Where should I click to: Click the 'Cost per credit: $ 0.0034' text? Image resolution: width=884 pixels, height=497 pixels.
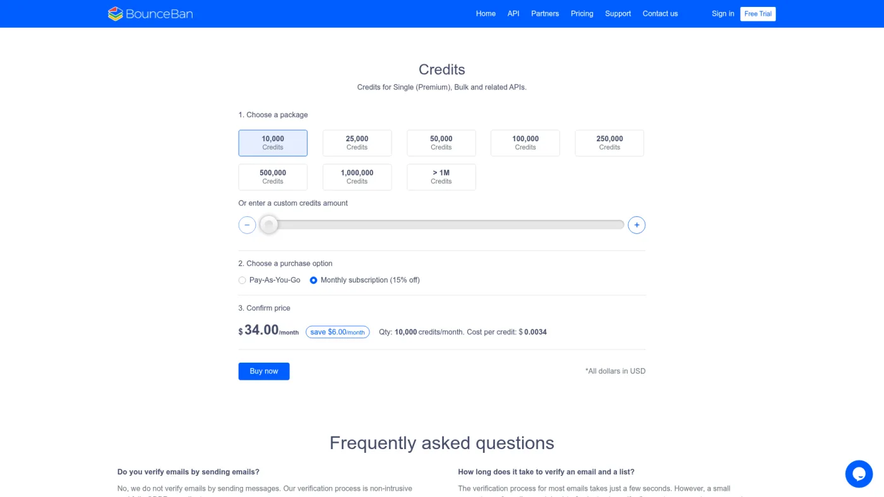(507, 332)
